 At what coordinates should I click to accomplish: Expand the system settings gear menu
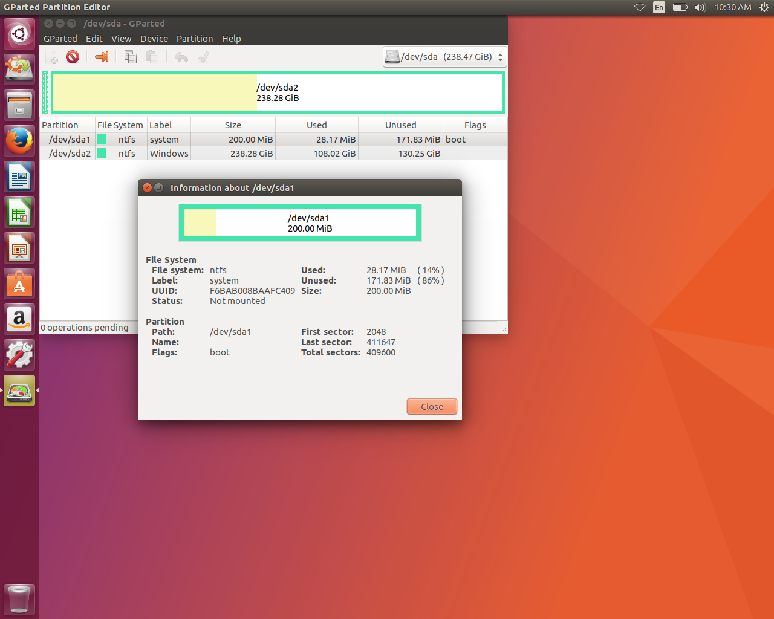click(764, 7)
